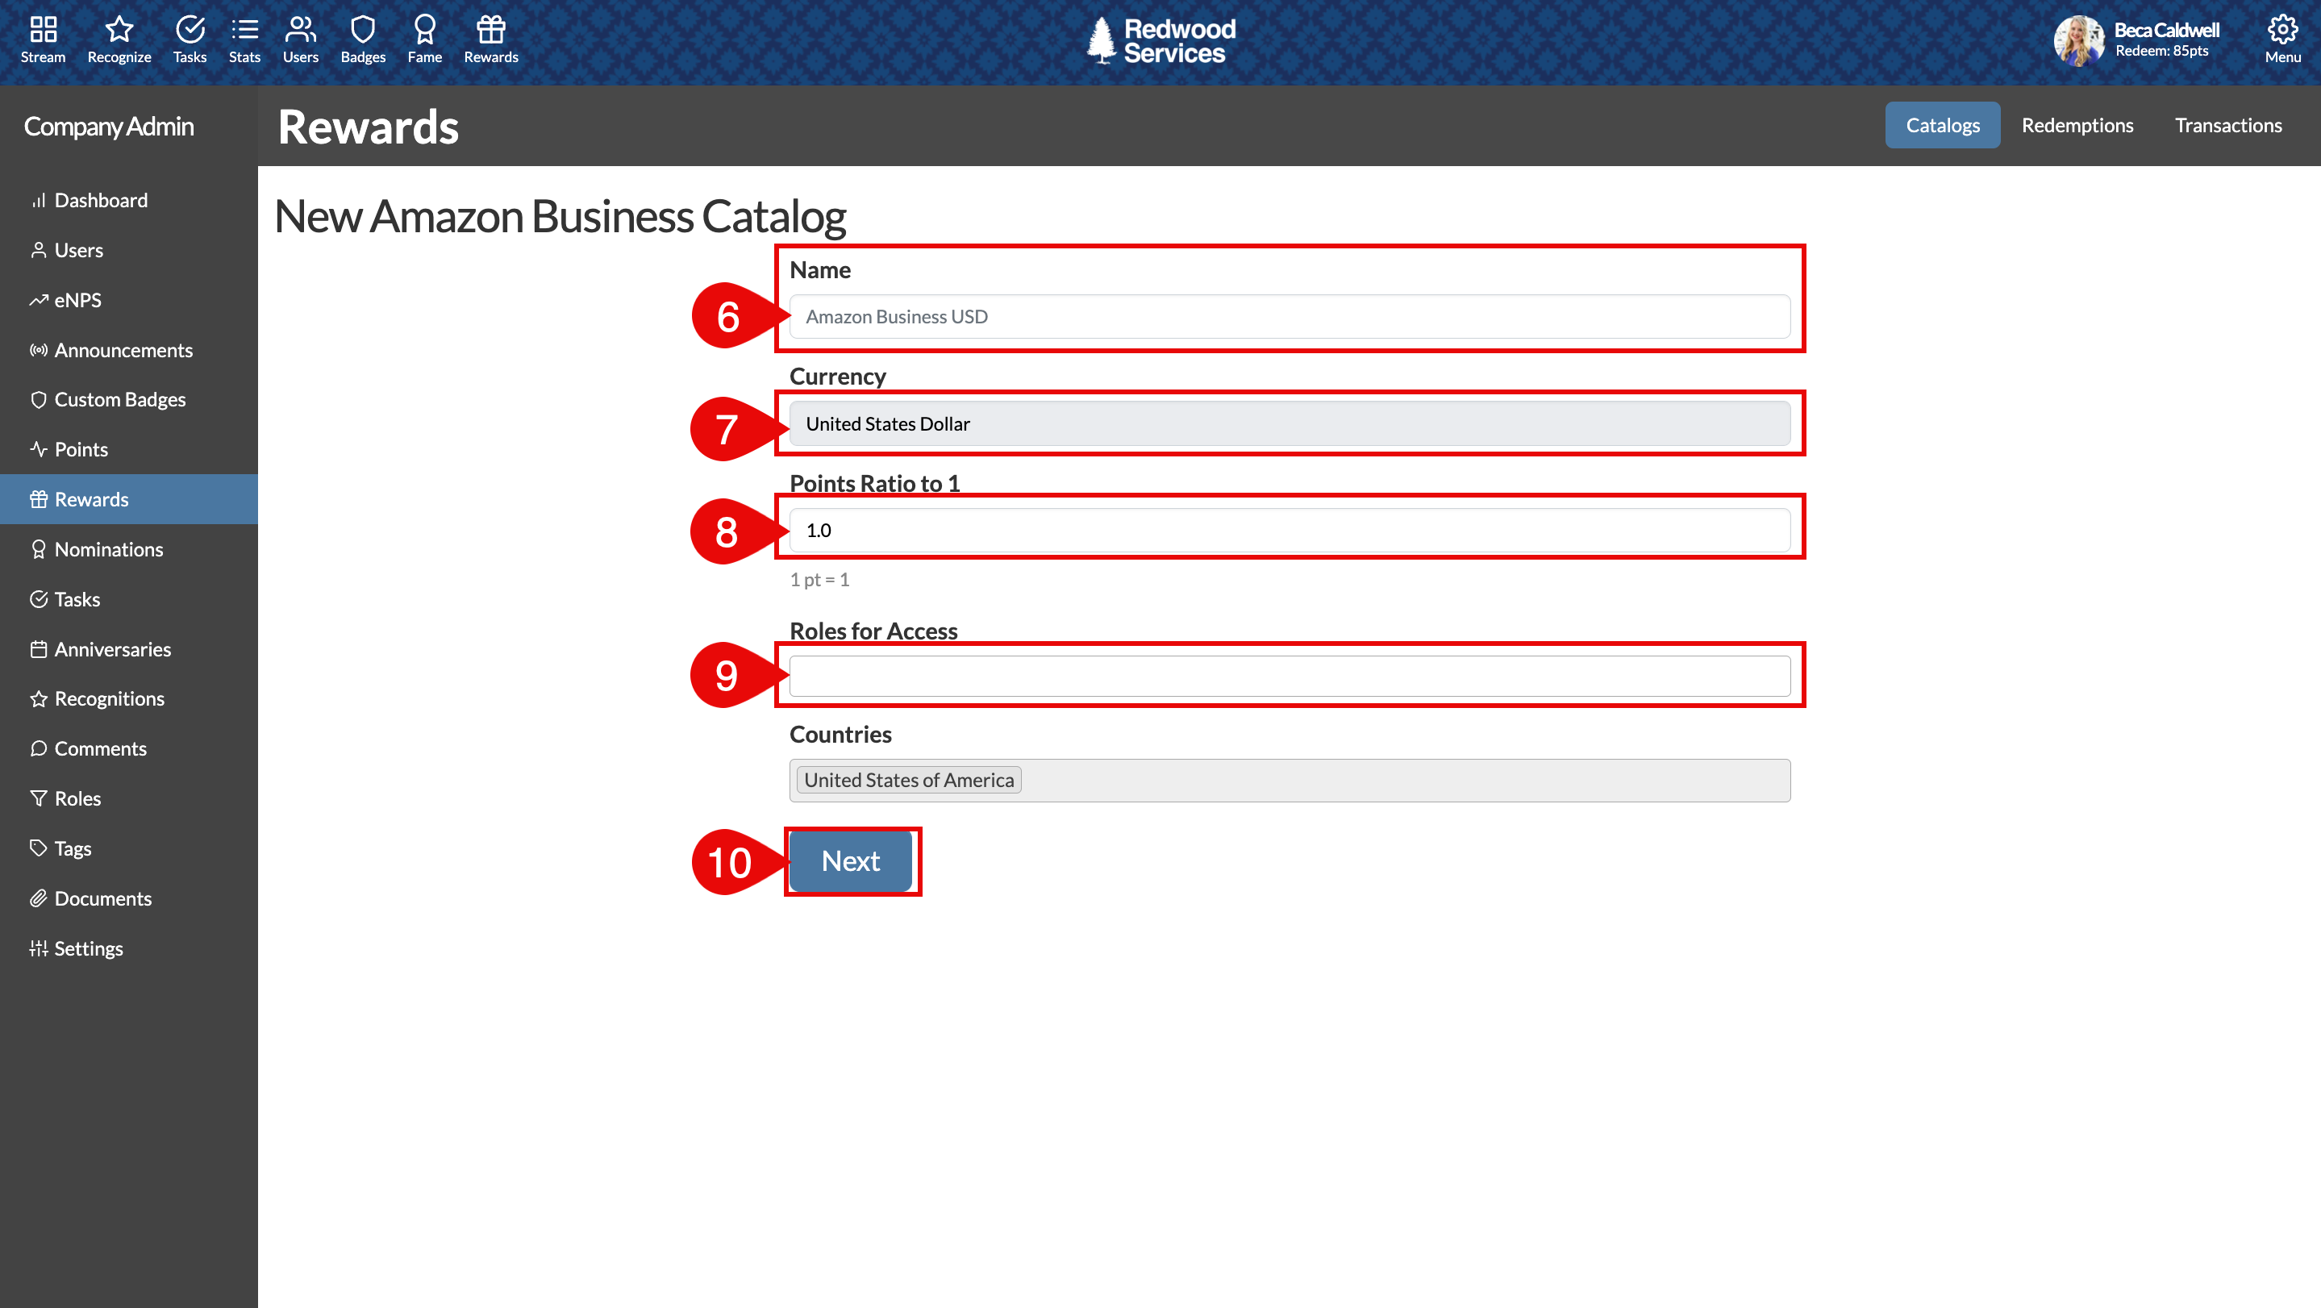Open the Menu gear icon
The width and height of the screenshot is (2321, 1308).
[x=2282, y=40]
